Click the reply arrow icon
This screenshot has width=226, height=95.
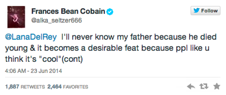(191, 87)
